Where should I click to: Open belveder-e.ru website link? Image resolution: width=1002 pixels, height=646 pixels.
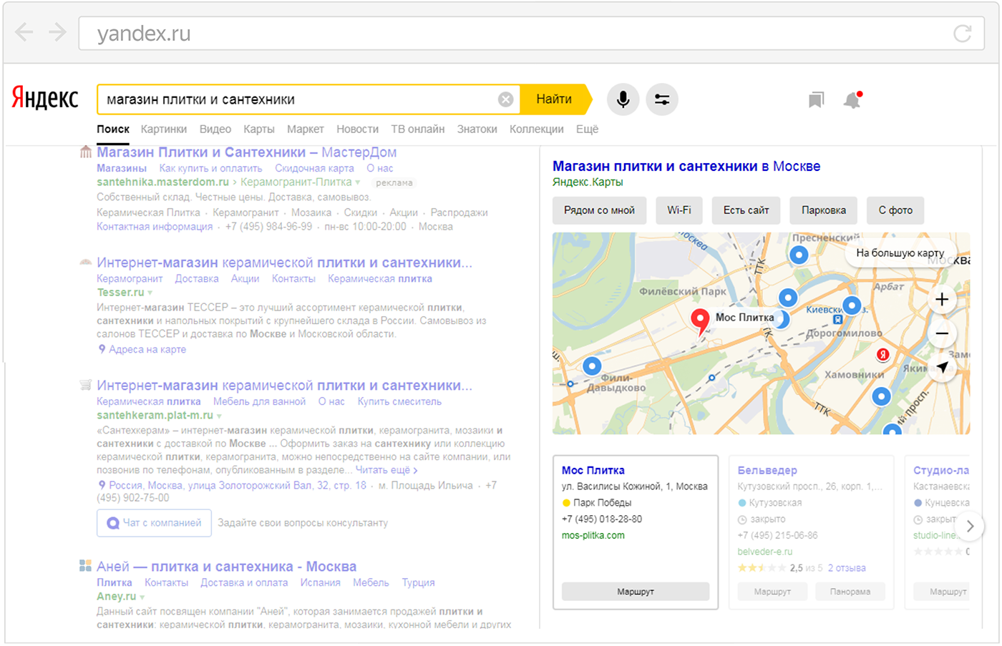pyautogui.click(x=765, y=552)
